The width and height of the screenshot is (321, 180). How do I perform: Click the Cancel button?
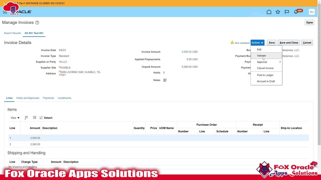click(x=307, y=42)
